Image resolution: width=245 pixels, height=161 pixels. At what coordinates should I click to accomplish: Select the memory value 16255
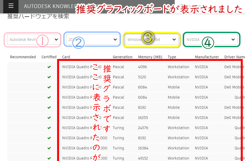tap(143, 118)
